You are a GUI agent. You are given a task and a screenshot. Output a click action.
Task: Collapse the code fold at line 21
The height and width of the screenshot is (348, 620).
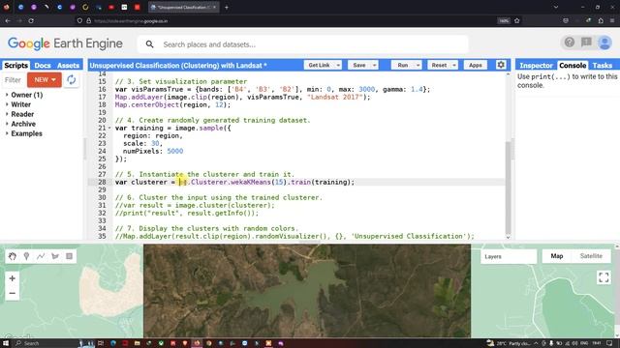click(x=109, y=128)
